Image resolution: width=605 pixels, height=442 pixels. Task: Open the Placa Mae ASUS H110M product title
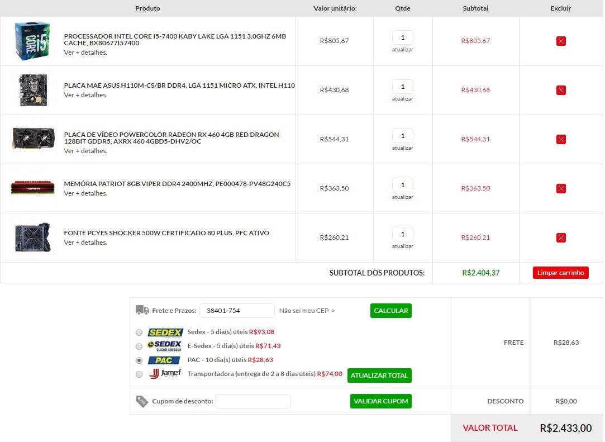tap(179, 85)
